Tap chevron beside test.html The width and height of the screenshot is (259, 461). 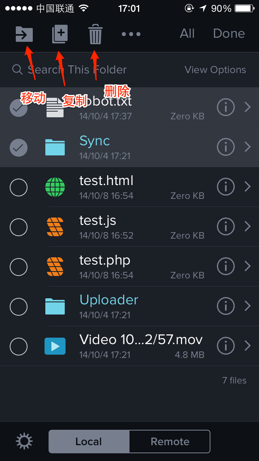tap(248, 187)
